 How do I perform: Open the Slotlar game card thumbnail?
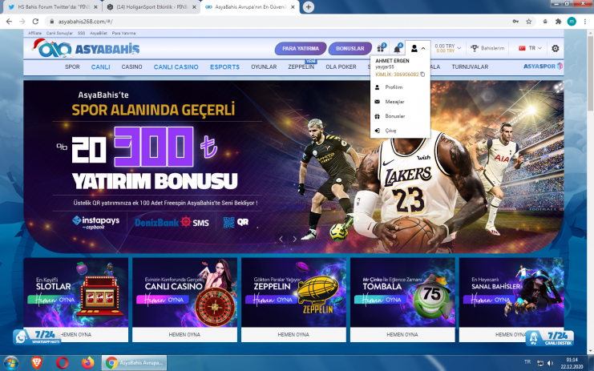pos(76,292)
